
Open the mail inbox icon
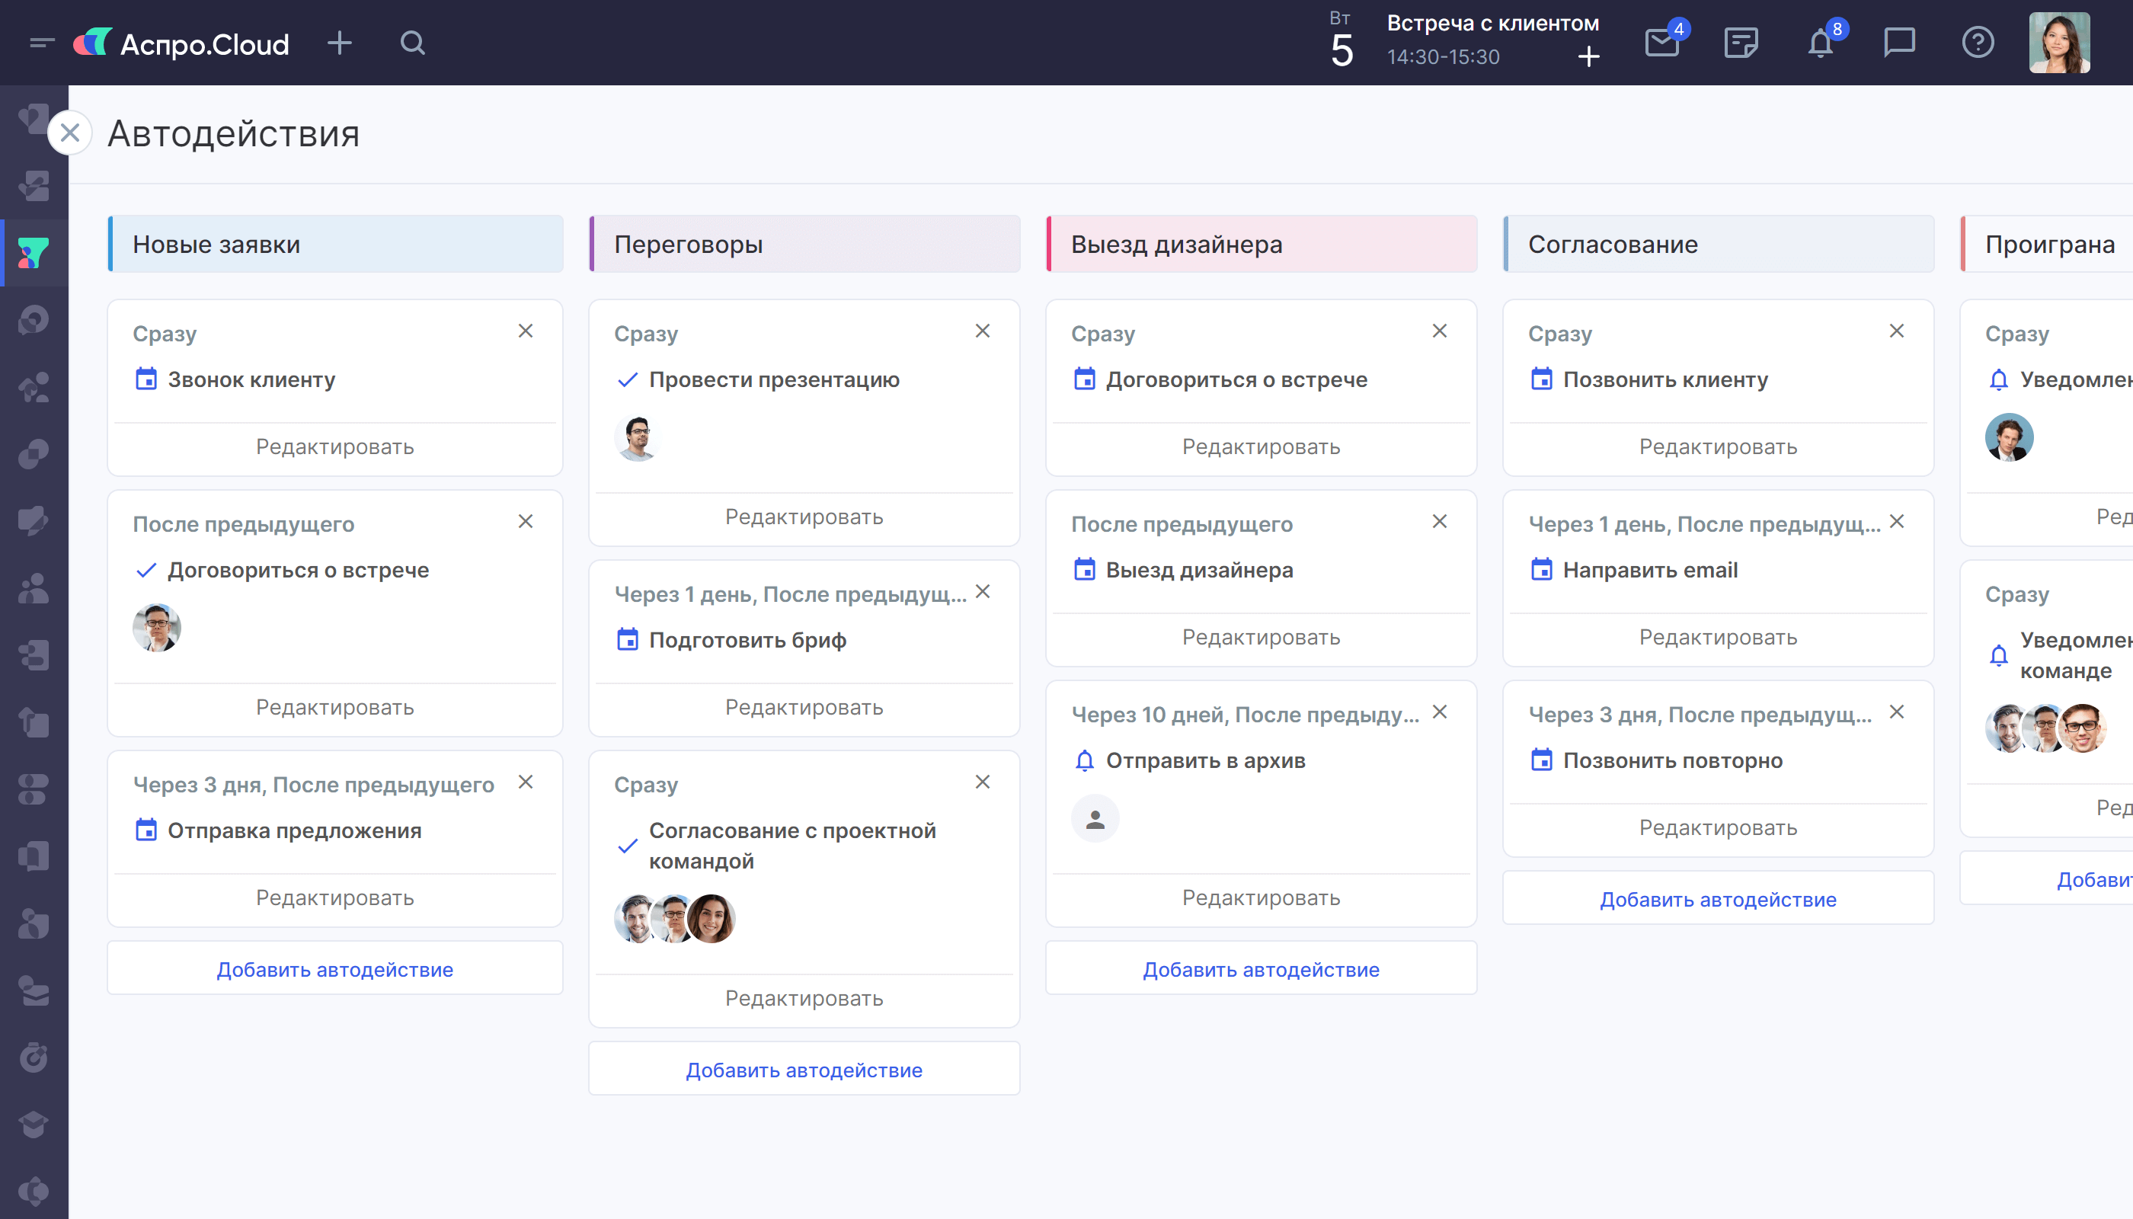(x=1661, y=42)
